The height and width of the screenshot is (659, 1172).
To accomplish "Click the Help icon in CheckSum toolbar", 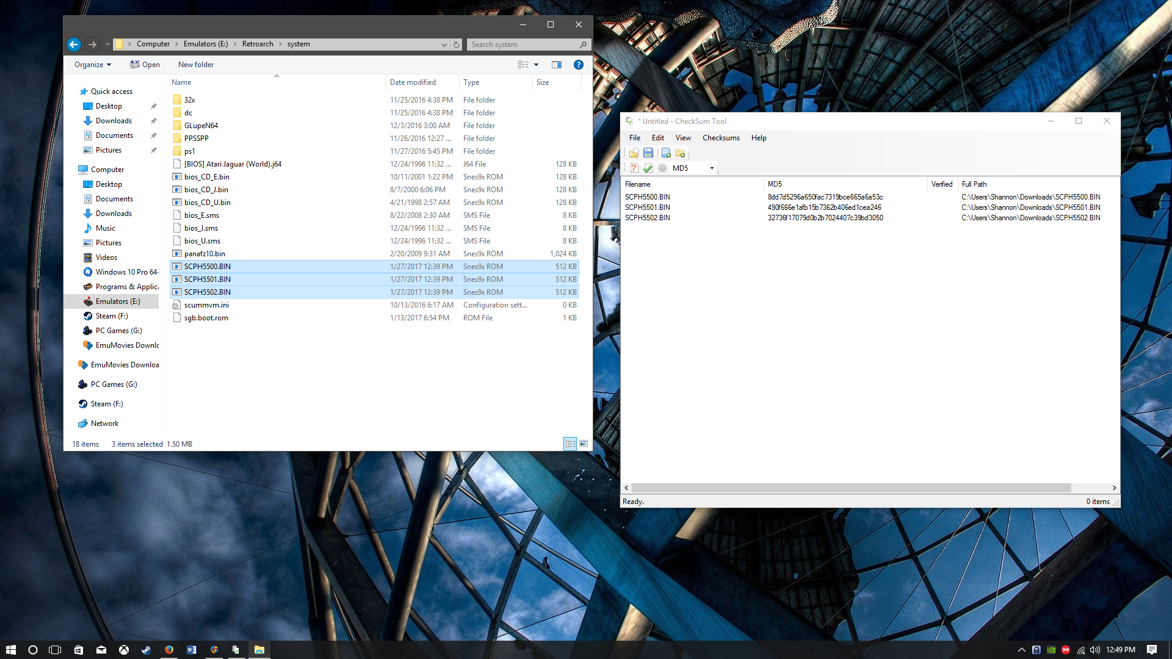I will coord(634,167).
